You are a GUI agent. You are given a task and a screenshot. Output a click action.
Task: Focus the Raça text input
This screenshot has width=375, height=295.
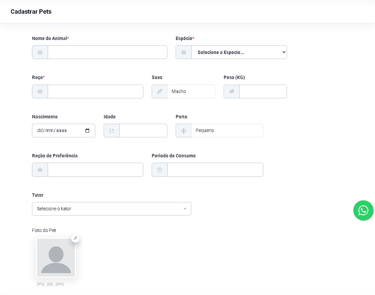pos(95,91)
